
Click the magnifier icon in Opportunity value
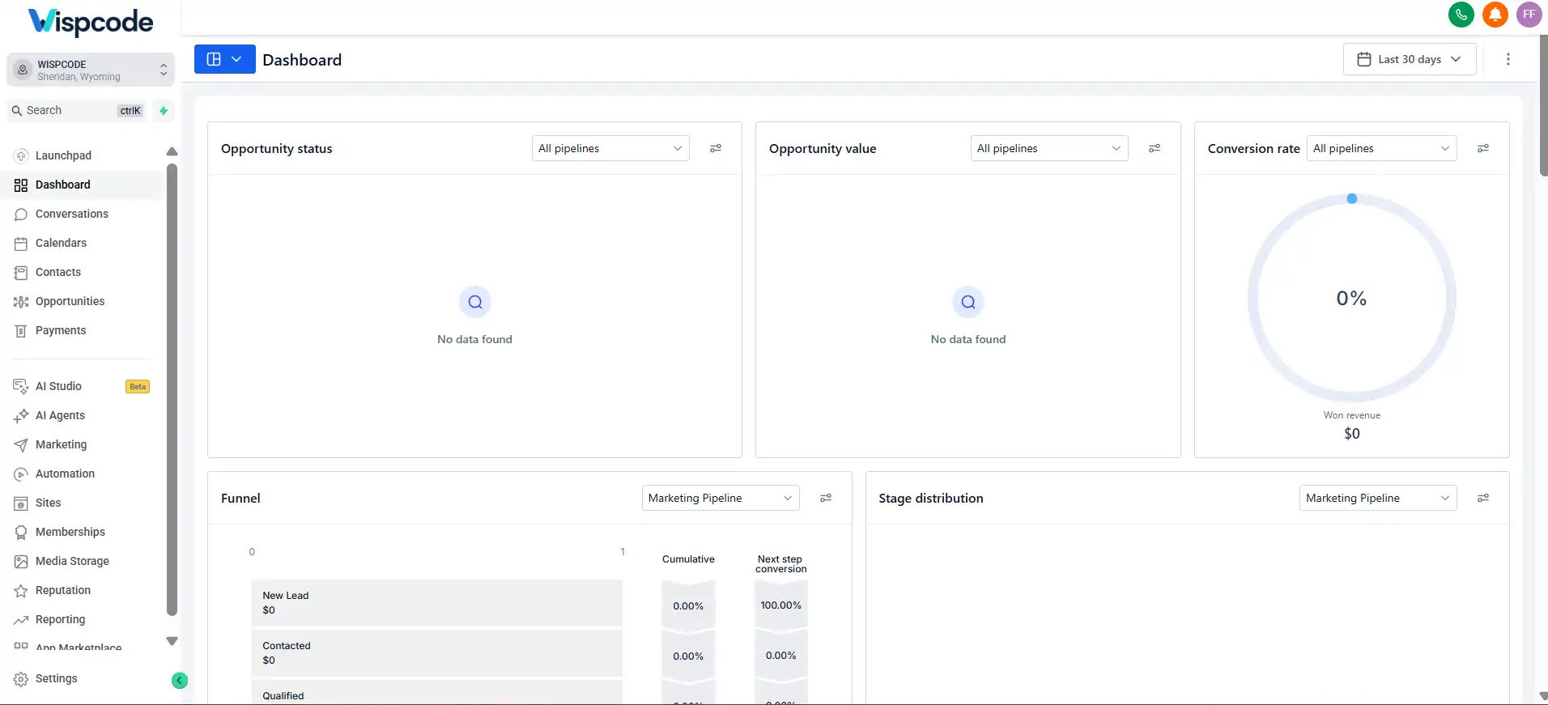point(968,302)
